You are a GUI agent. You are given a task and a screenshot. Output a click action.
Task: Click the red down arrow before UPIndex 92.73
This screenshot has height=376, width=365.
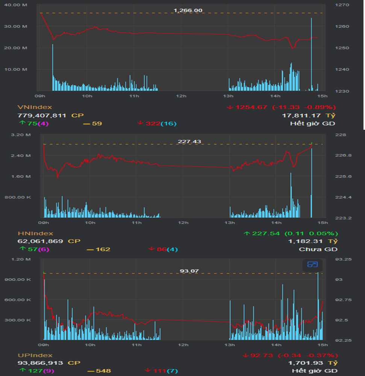click(x=246, y=355)
